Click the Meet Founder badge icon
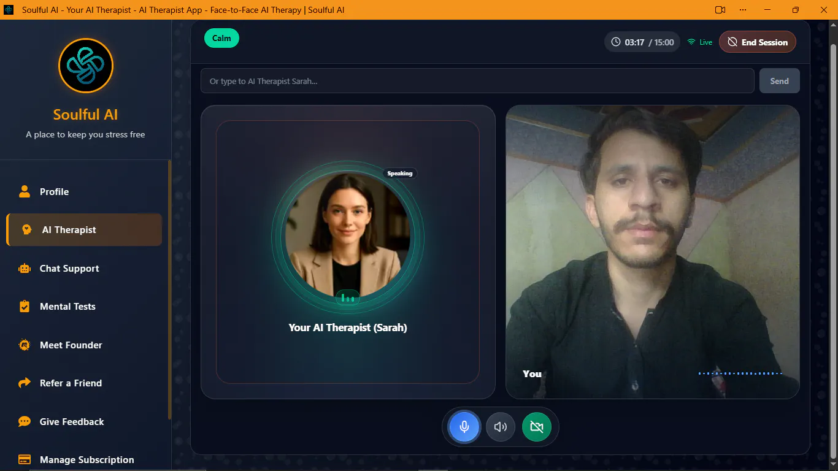The width and height of the screenshot is (838, 471). click(25, 345)
